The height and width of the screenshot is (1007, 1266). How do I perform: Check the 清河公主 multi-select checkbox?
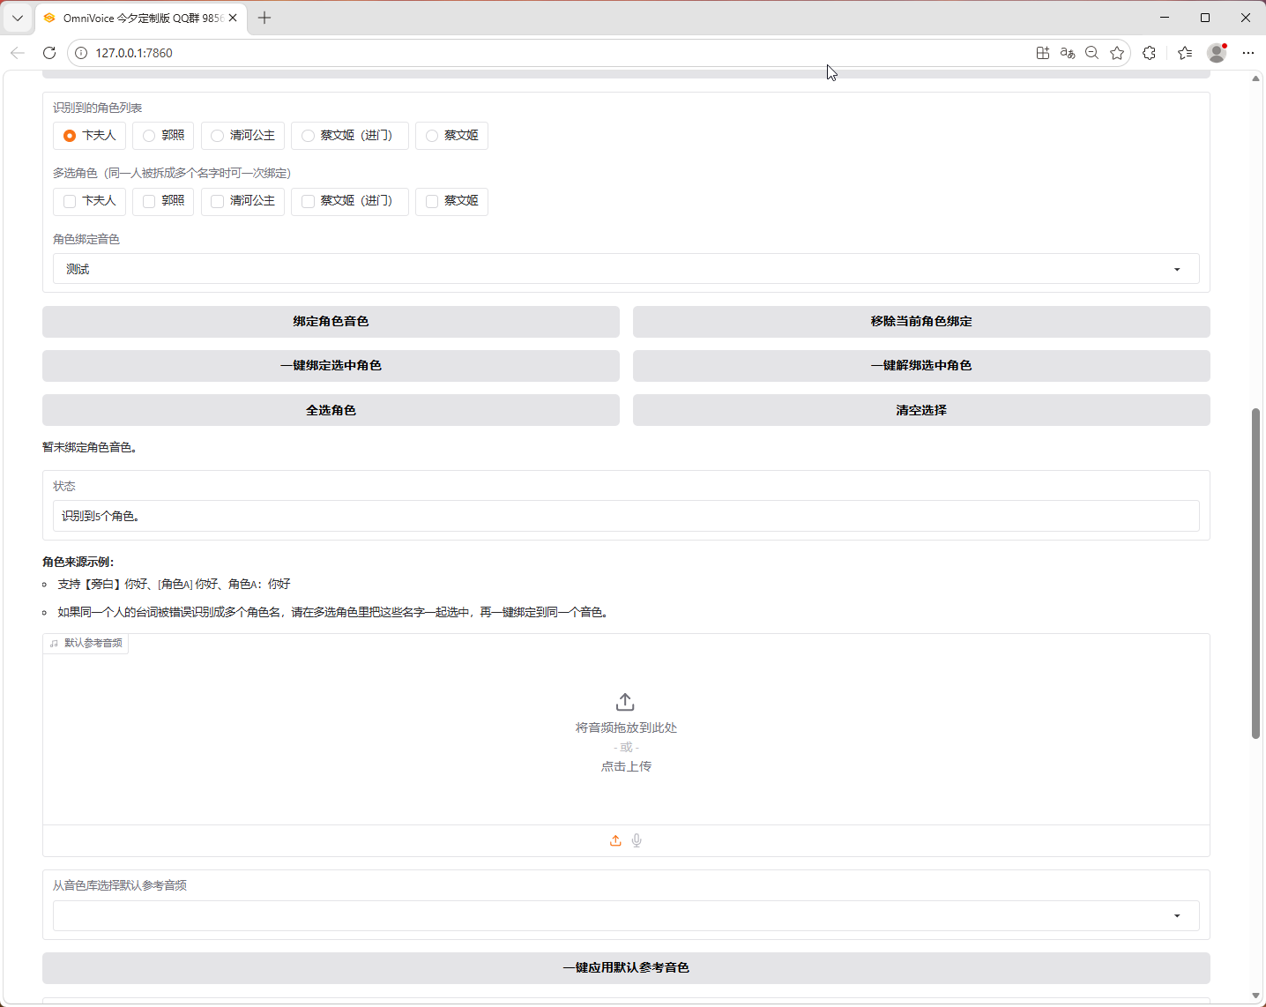218,202
